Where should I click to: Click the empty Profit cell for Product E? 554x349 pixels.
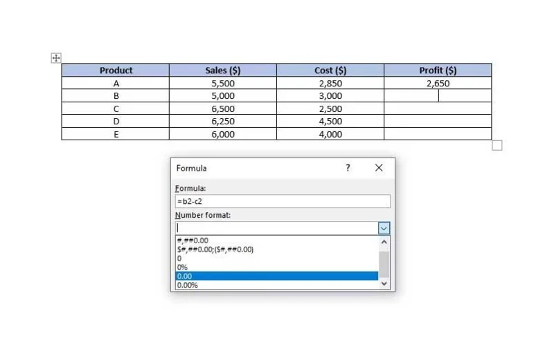coord(438,134)
